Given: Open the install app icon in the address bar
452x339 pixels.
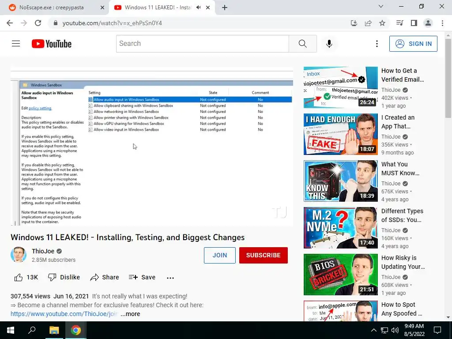Looking at the screenshot, I should tap(354, 23).
